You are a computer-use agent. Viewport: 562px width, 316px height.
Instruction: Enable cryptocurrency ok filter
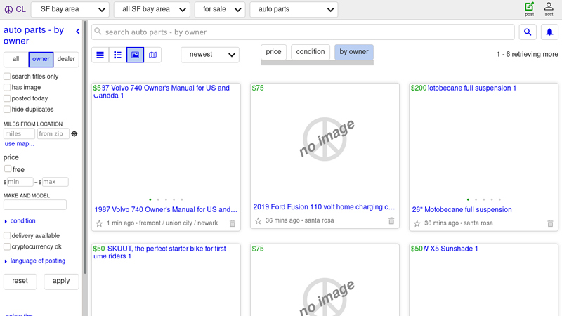pos(7,246)
